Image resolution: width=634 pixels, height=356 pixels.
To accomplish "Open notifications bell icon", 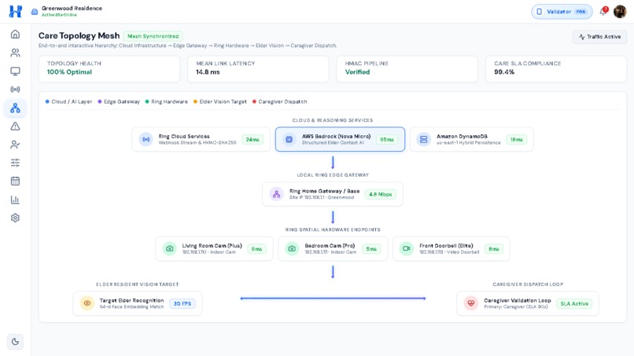I will [x=603, y=11].
